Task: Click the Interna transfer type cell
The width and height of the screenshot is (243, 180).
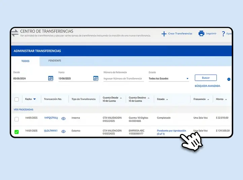Action: point(76,118)
